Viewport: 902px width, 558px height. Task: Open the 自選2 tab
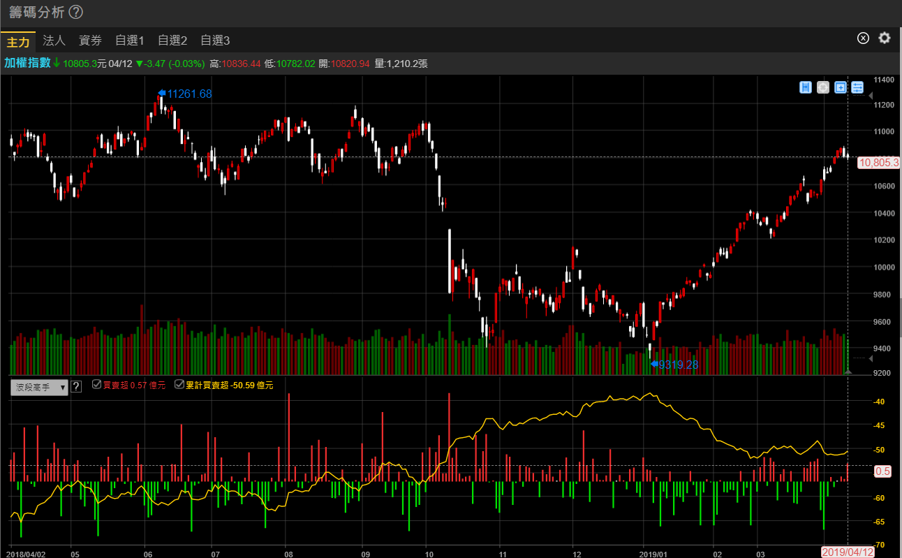coord(172,41)
